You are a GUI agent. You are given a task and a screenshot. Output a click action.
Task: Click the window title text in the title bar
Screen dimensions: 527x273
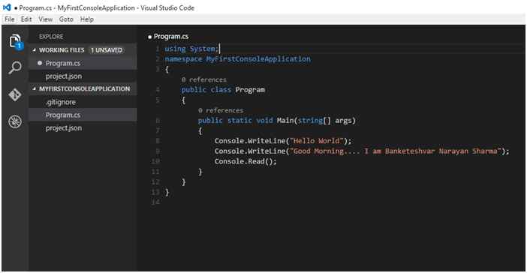pos(107,7)
